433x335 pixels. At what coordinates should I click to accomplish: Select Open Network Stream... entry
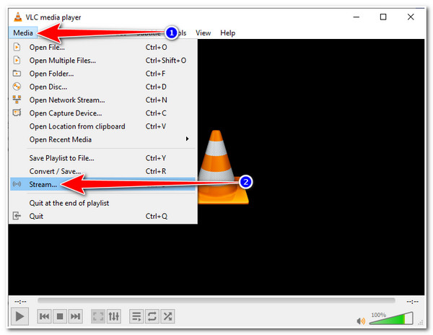[103, 100]
